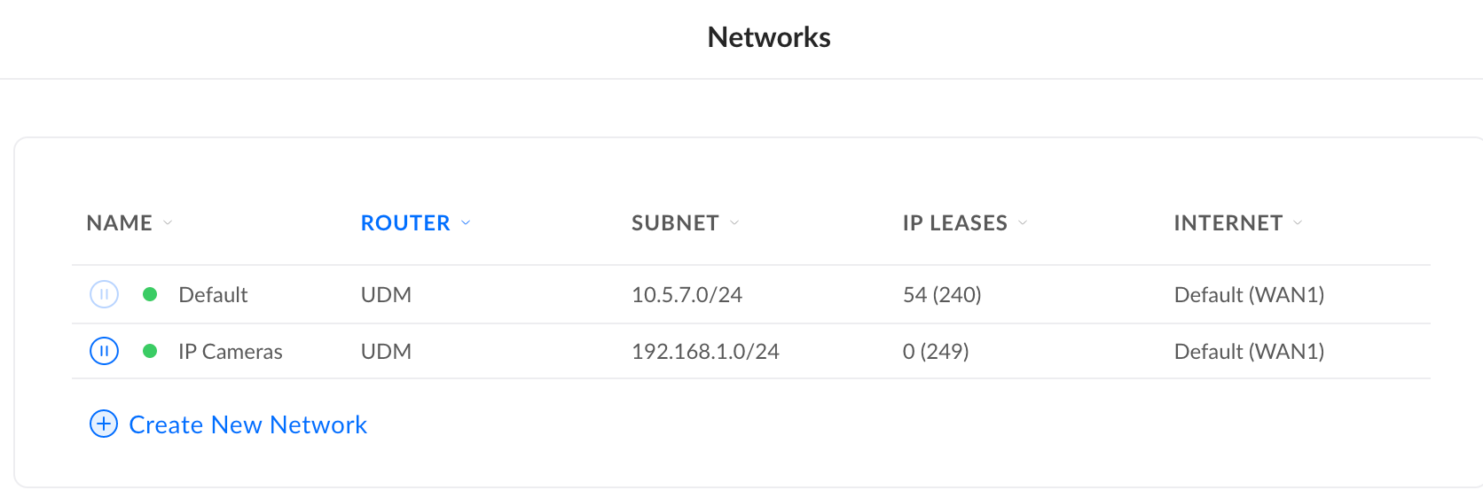Click the plus icon to add a network

click(104, 424)
